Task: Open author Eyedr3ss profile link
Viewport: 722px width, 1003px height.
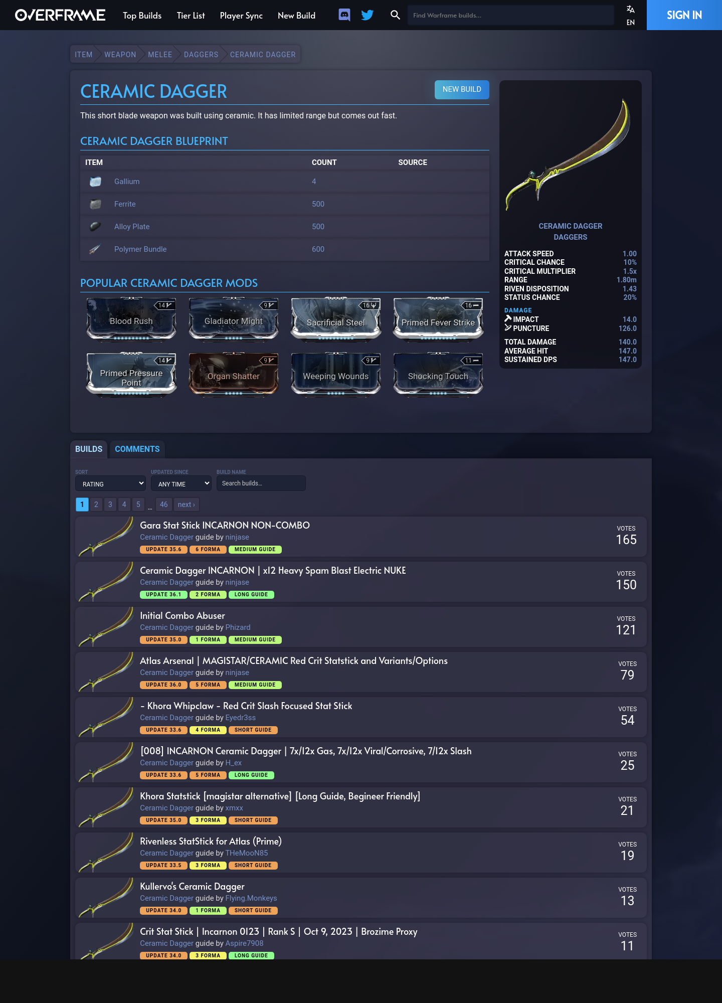Action: point(241,718)
